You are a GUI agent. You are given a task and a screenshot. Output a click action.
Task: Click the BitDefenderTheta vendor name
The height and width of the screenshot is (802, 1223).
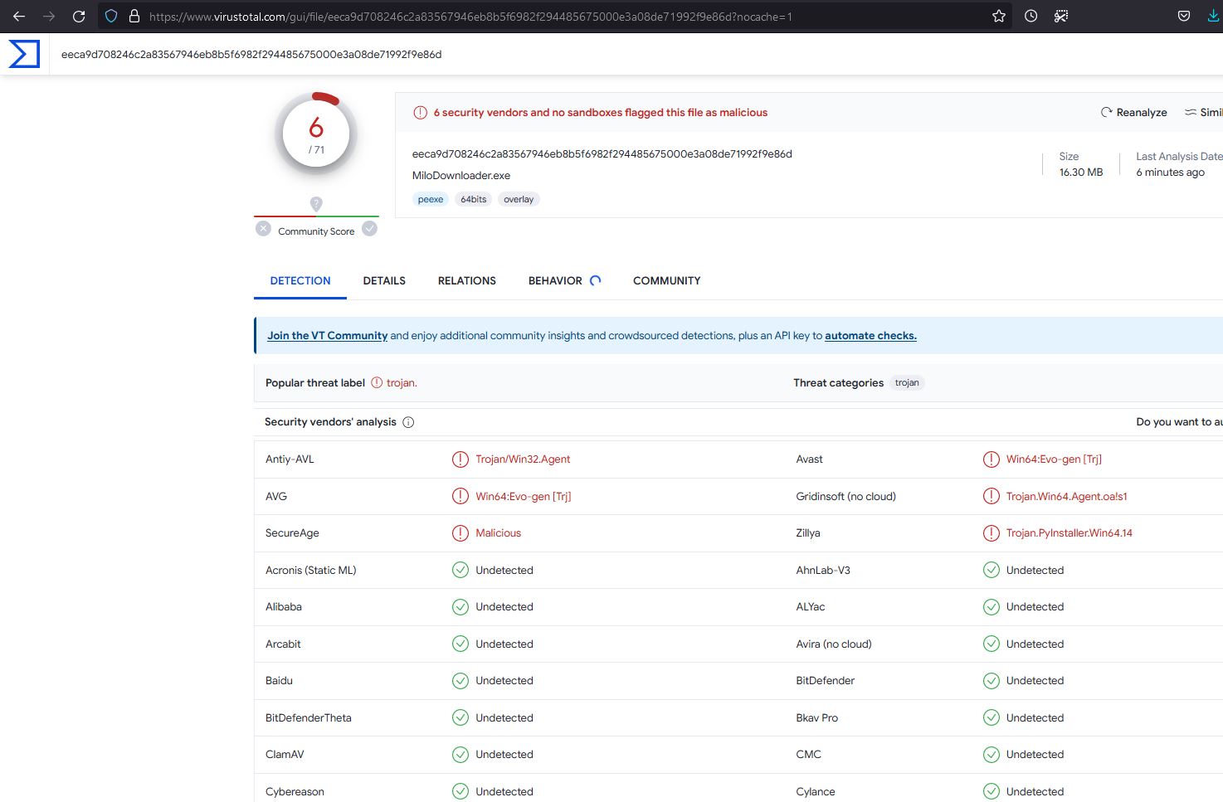(x=309, y=718)
